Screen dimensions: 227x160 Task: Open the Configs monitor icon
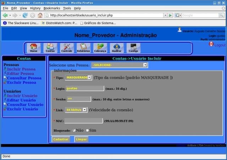coord(133,48)
